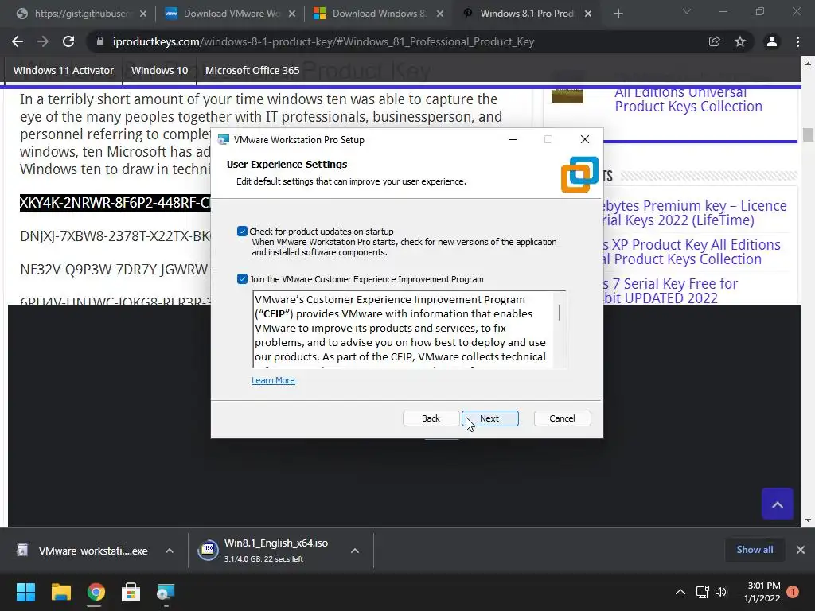Click the CEIP description text box scrollbar
This screenshot has width=815, height=611.
pyautogui.click(x=560, y=313)
